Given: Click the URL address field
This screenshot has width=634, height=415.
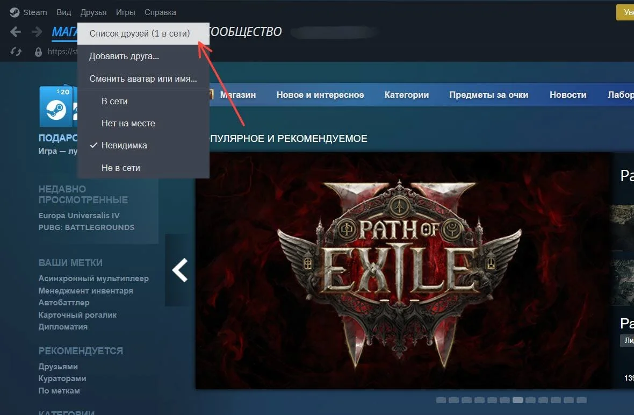Looking at the screenshot, I should click(x=62, y=52).
